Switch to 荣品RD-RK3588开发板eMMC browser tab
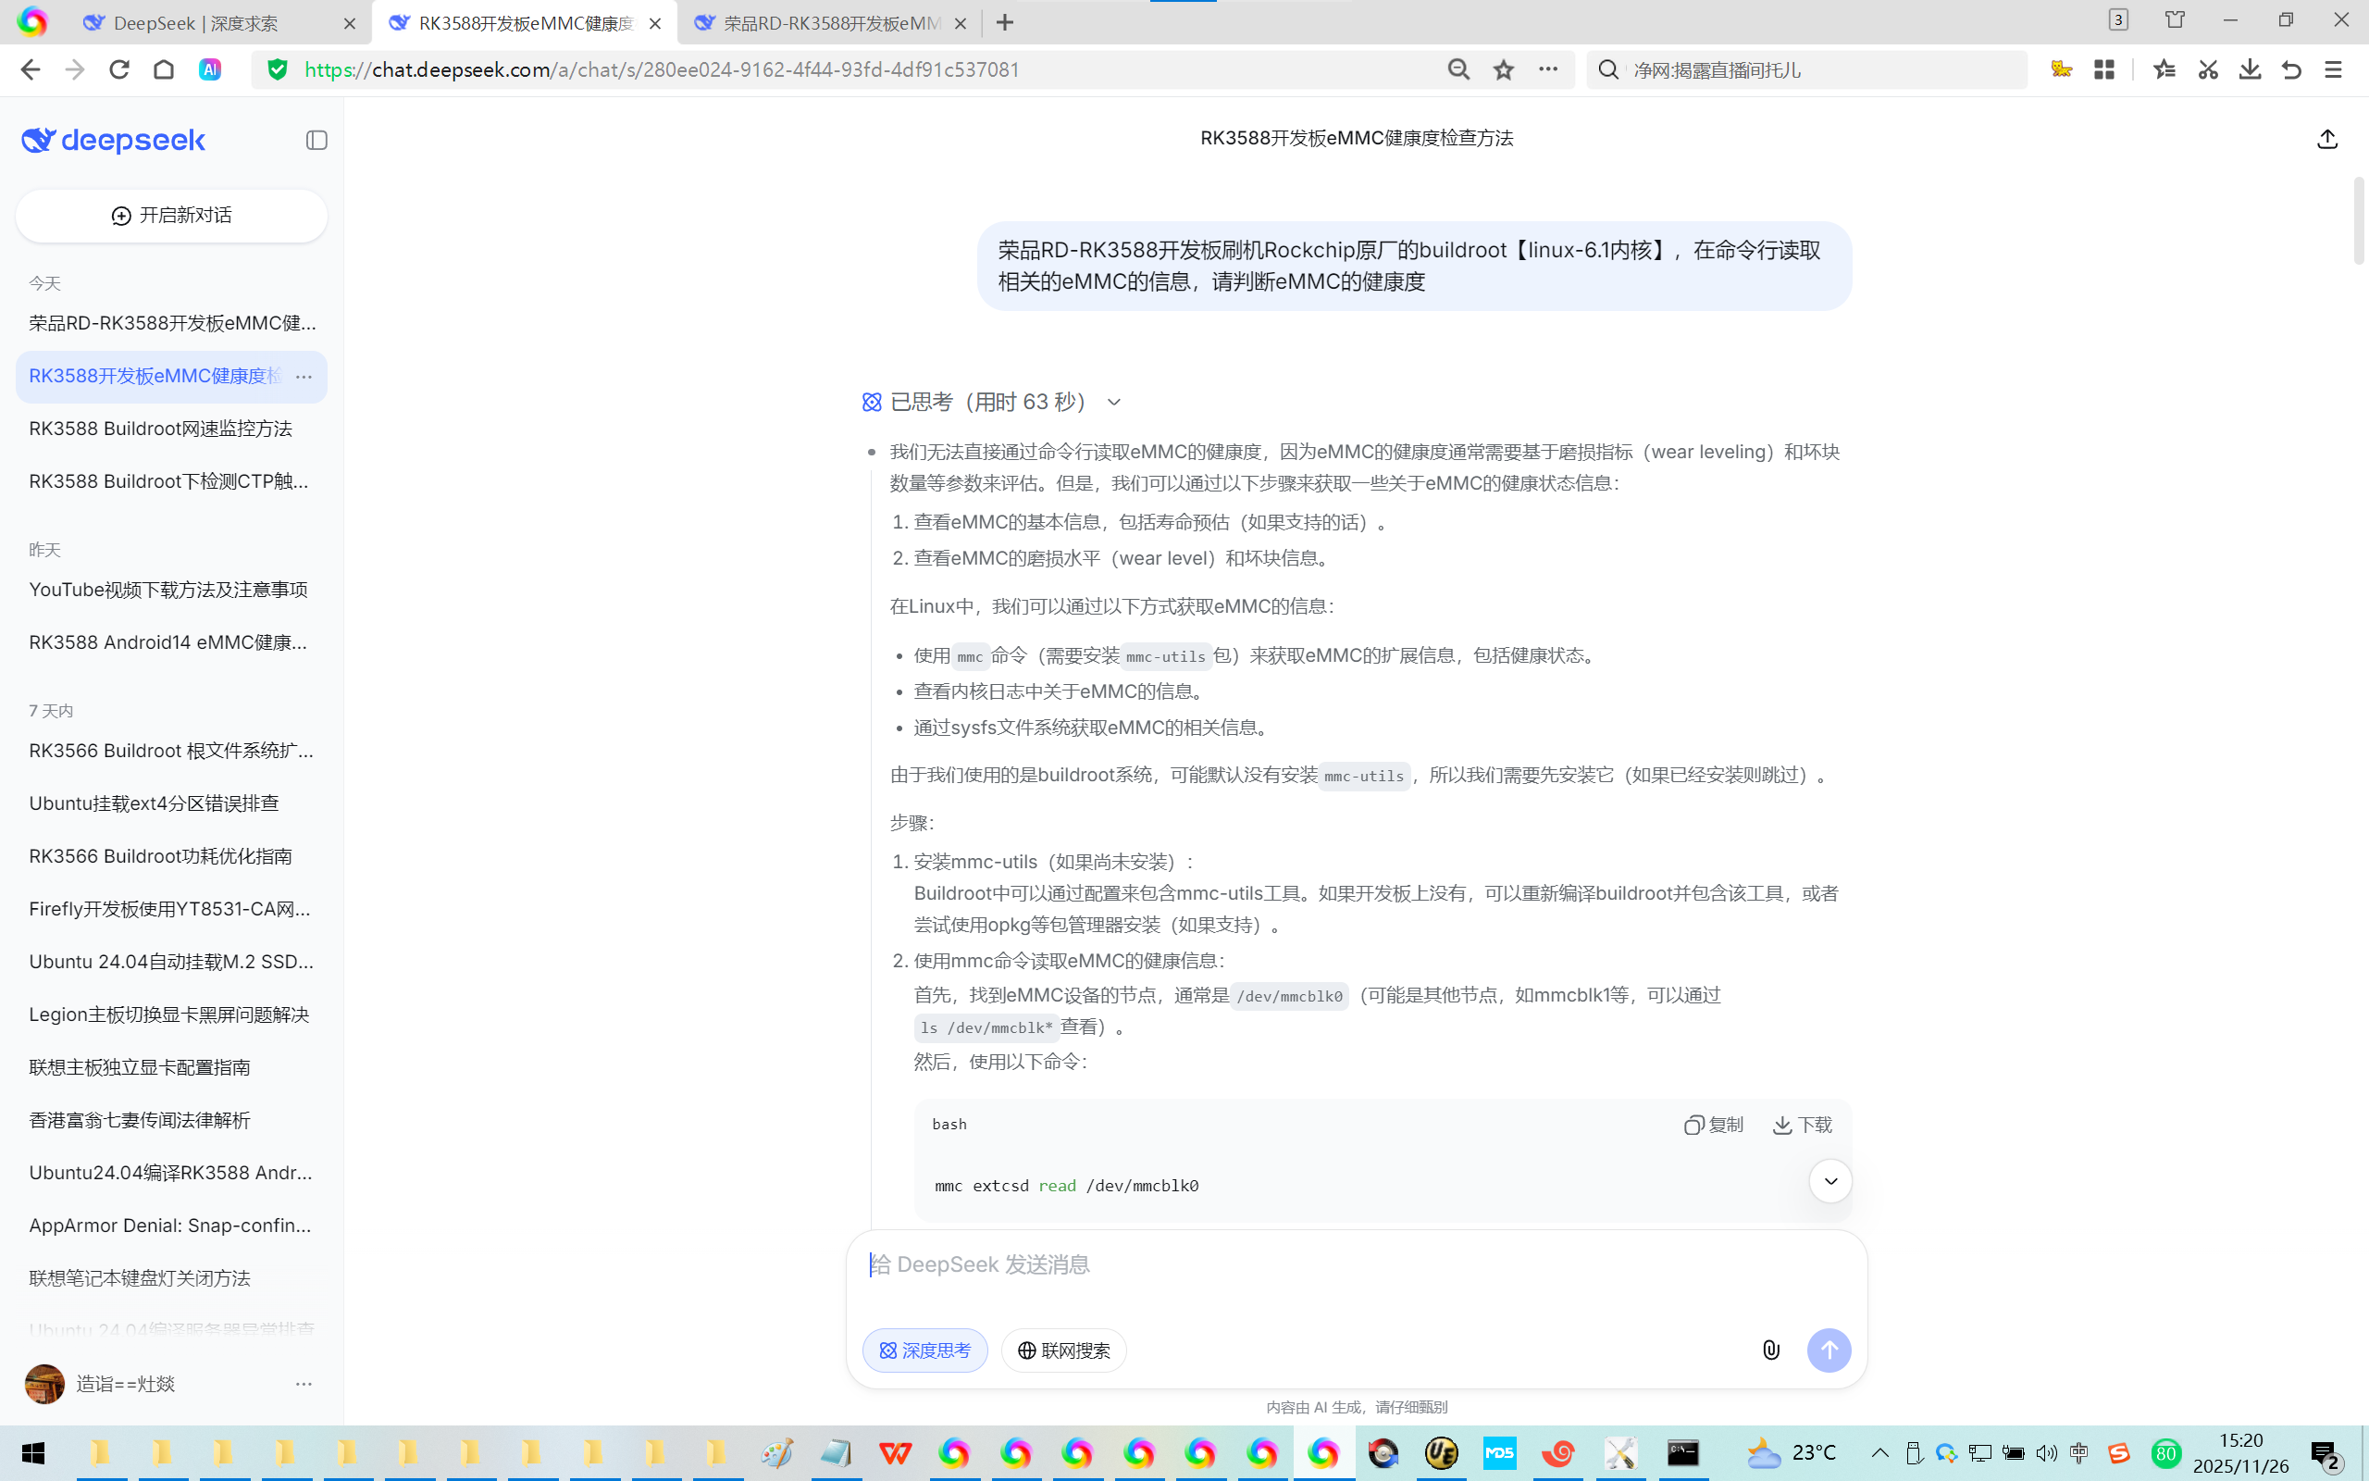Viewport: 2369px width, 1481px height. click(x=830, y=22)
